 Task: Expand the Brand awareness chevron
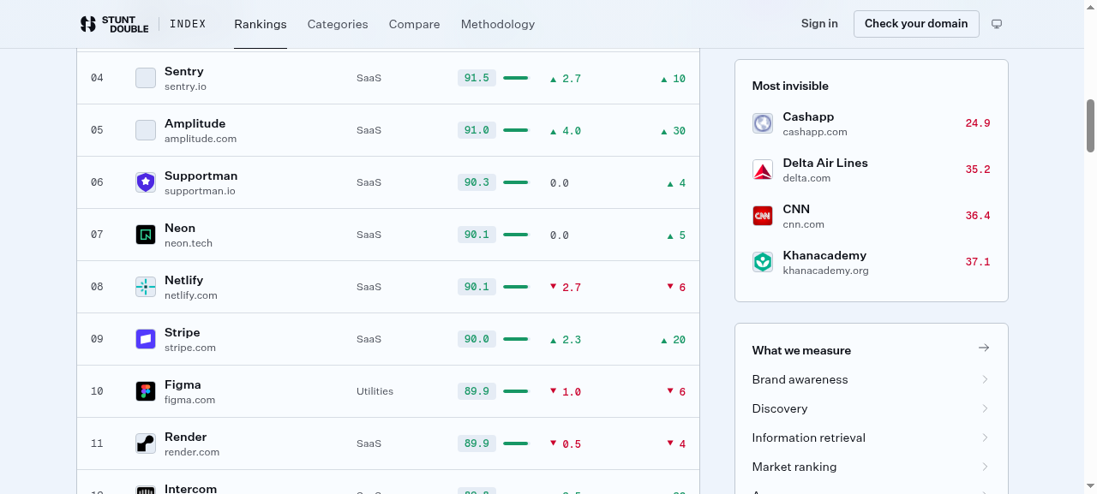pyautogui.click(x=985, y=379)
